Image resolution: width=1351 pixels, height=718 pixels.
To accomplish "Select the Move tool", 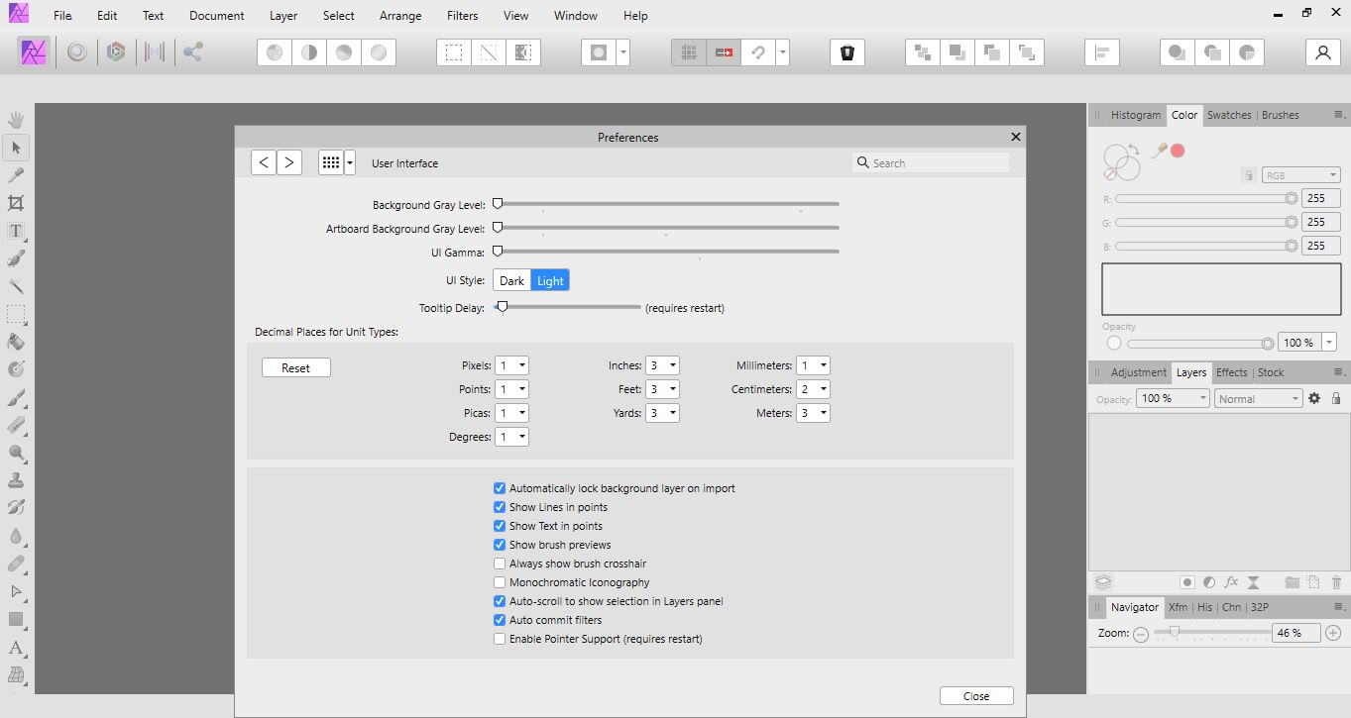I will click(x=16, y=147).
